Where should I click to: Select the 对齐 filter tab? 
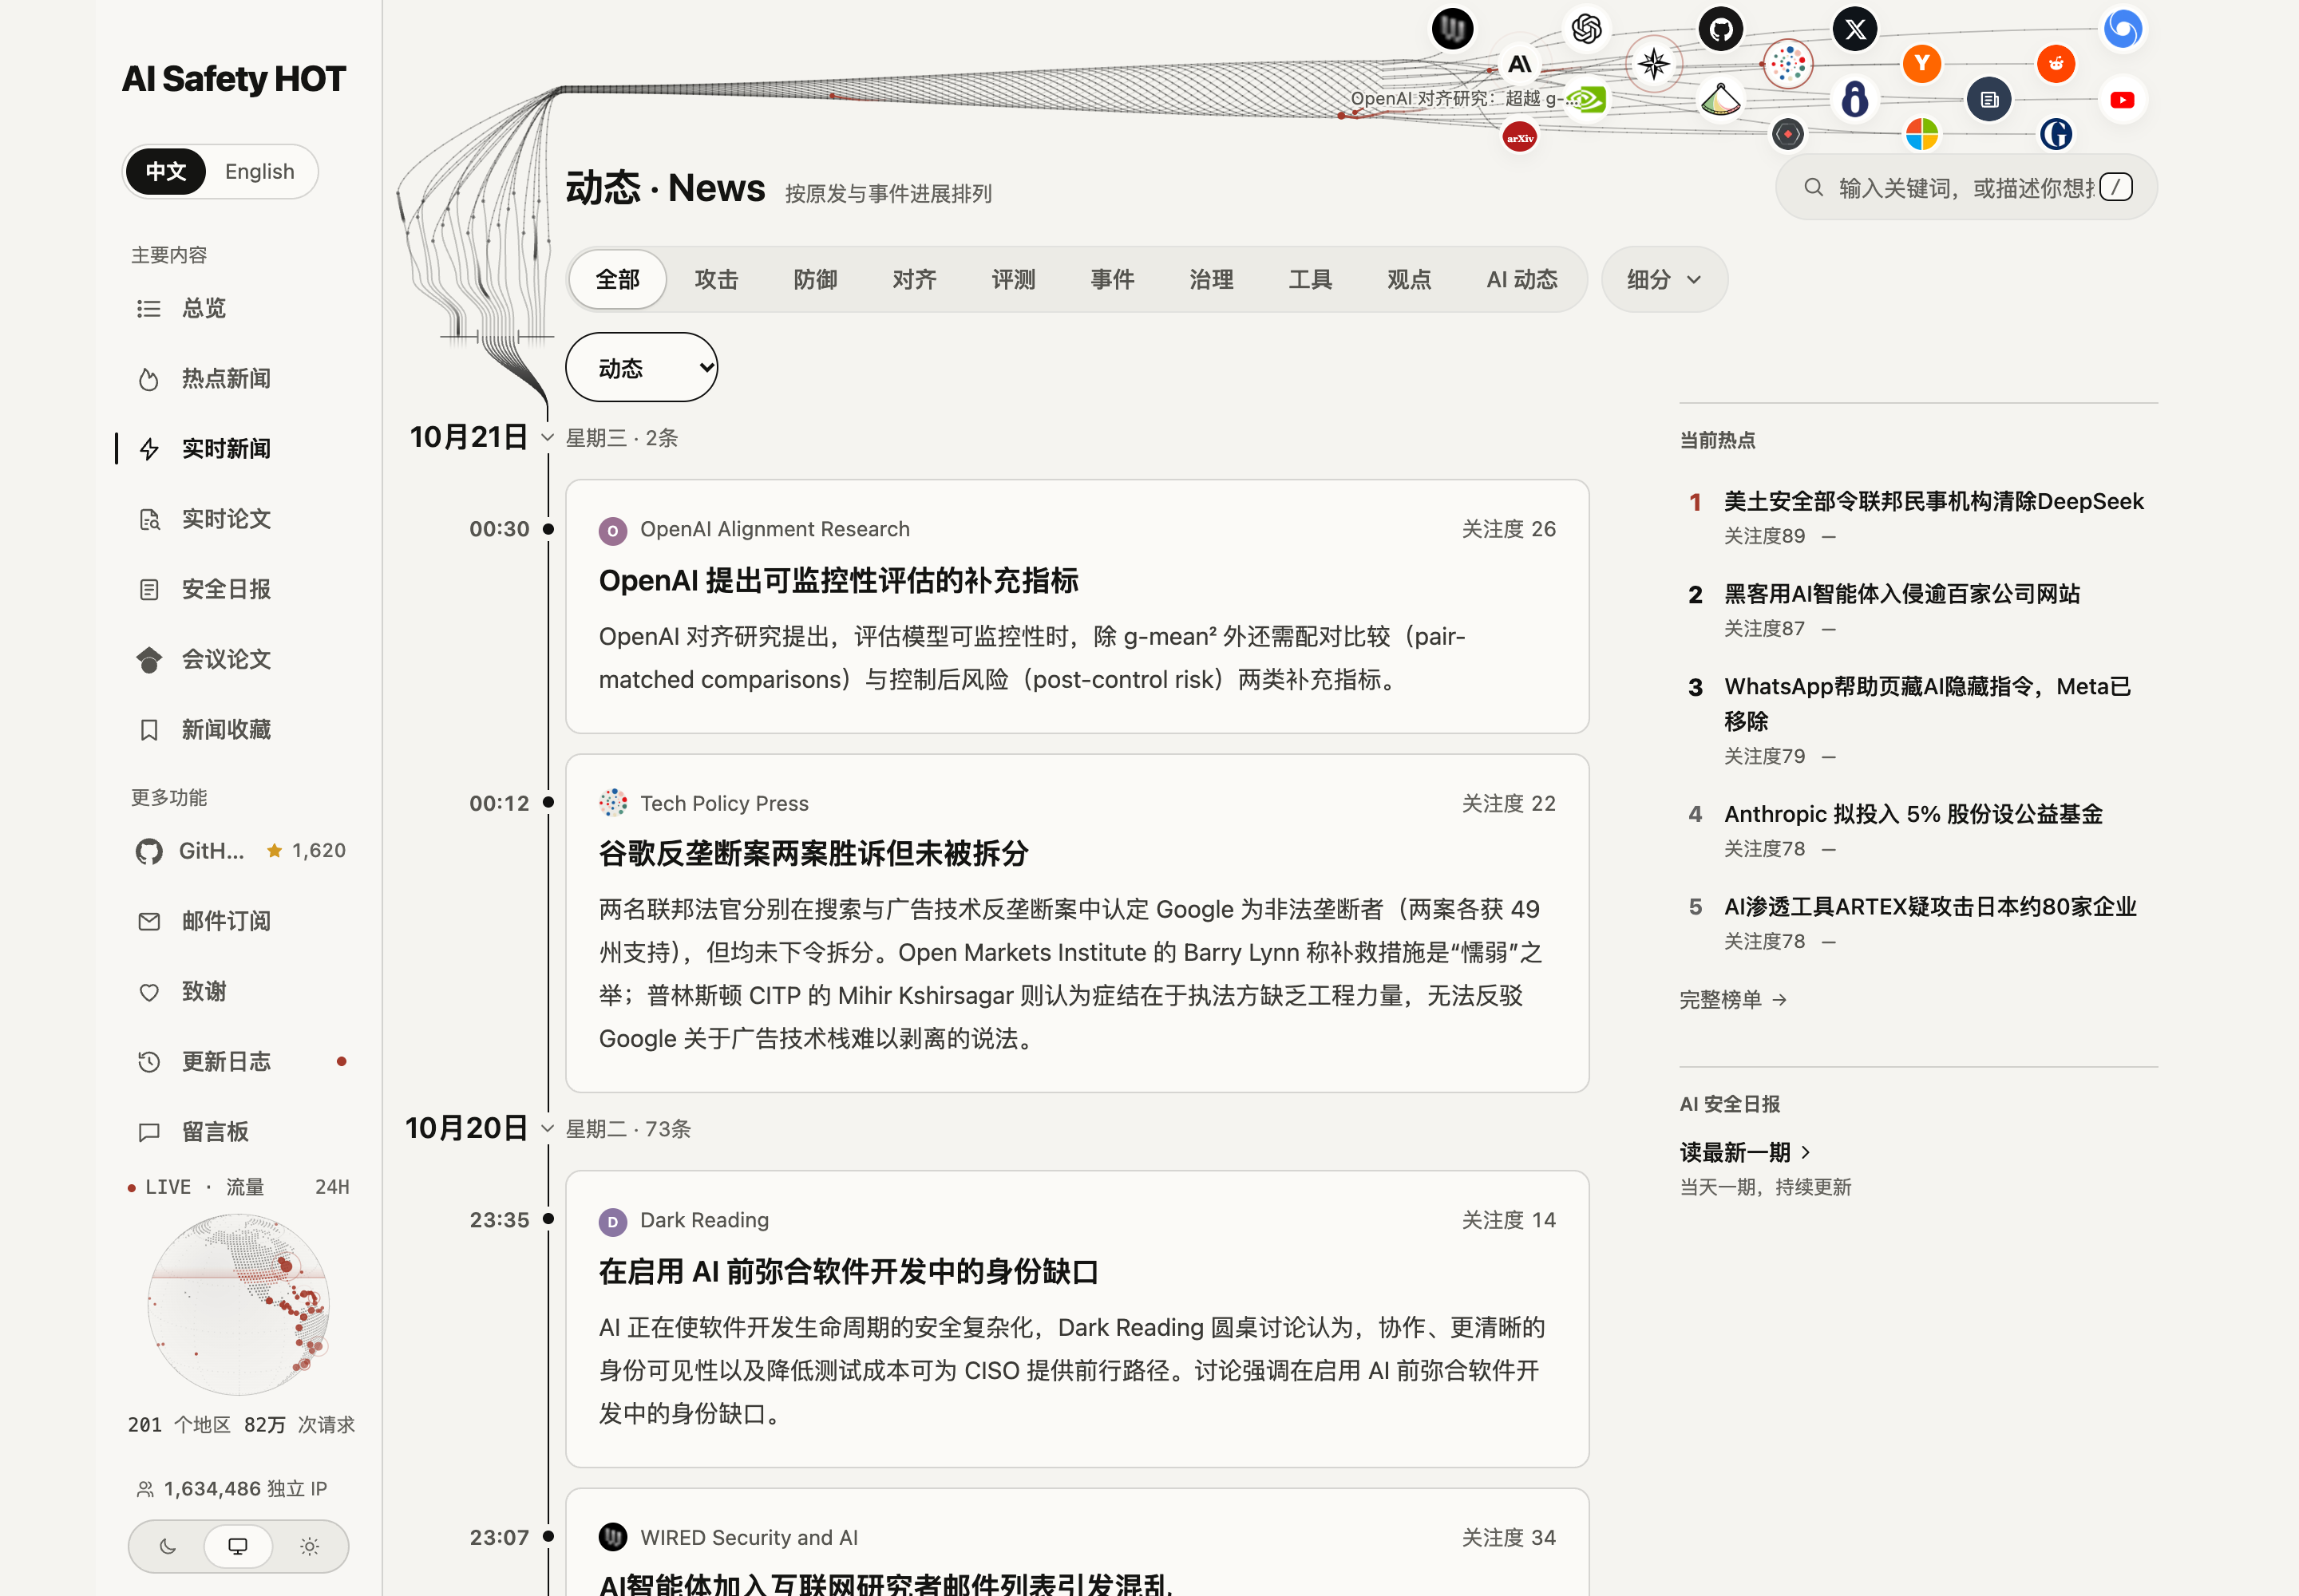tap(914, 279)
